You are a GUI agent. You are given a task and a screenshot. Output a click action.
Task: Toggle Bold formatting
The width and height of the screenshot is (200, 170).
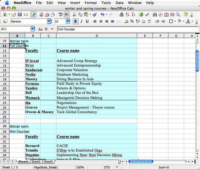(75, 21)
